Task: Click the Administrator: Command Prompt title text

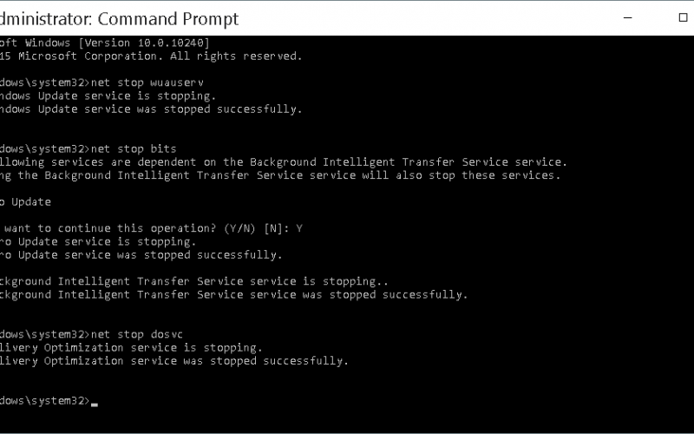Action: pyautogui.click(x=119, y=18)
